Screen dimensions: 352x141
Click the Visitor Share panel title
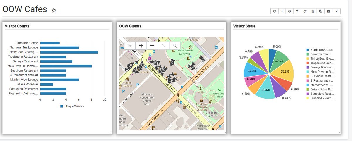point(244,26)
